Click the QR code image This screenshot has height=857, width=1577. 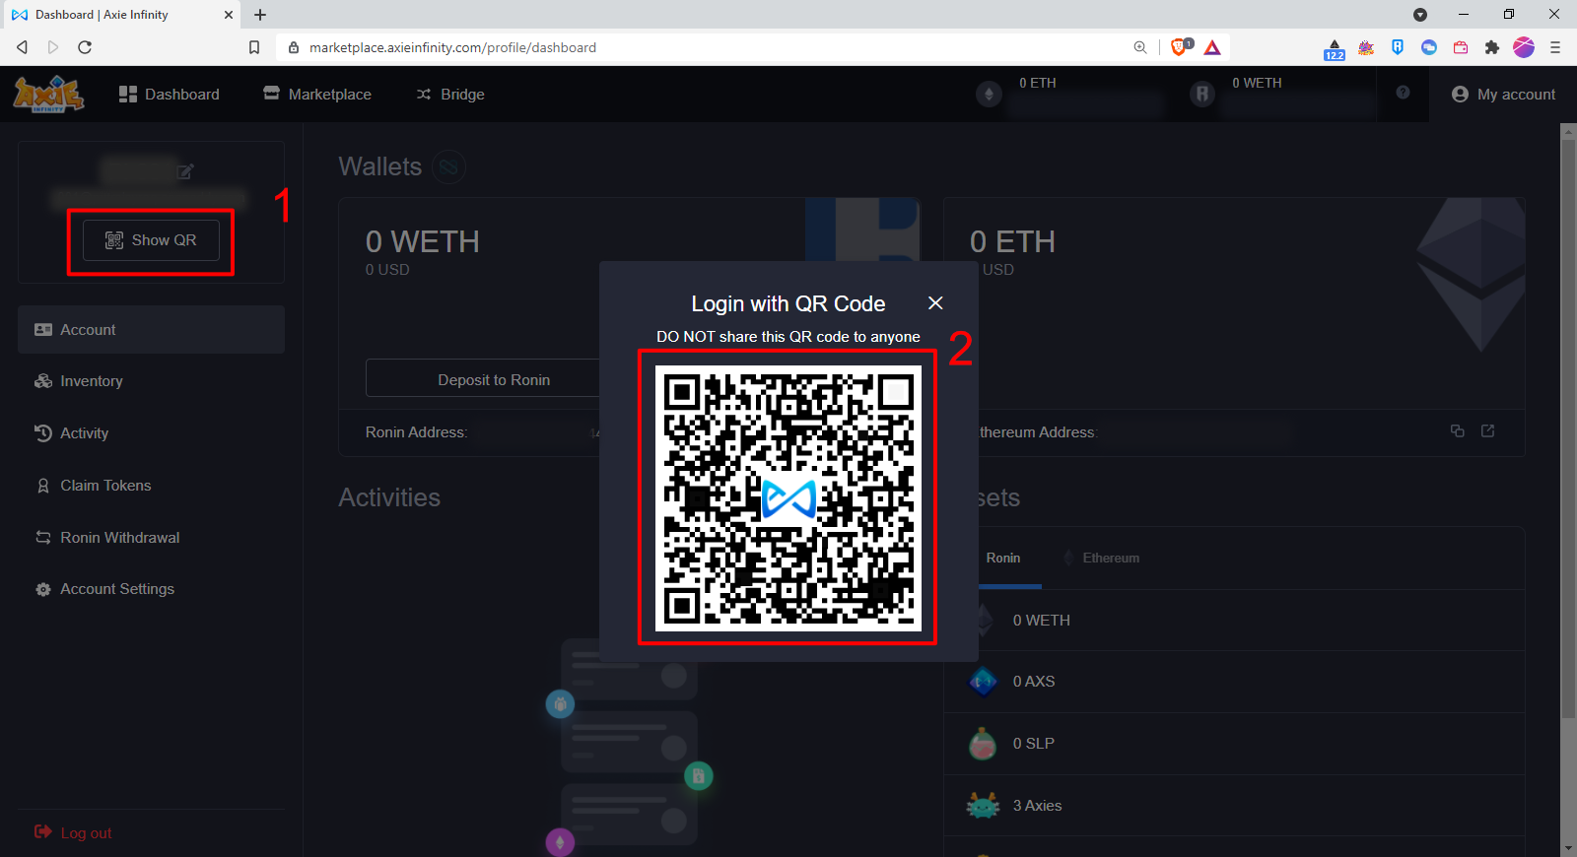click(788, 498)
